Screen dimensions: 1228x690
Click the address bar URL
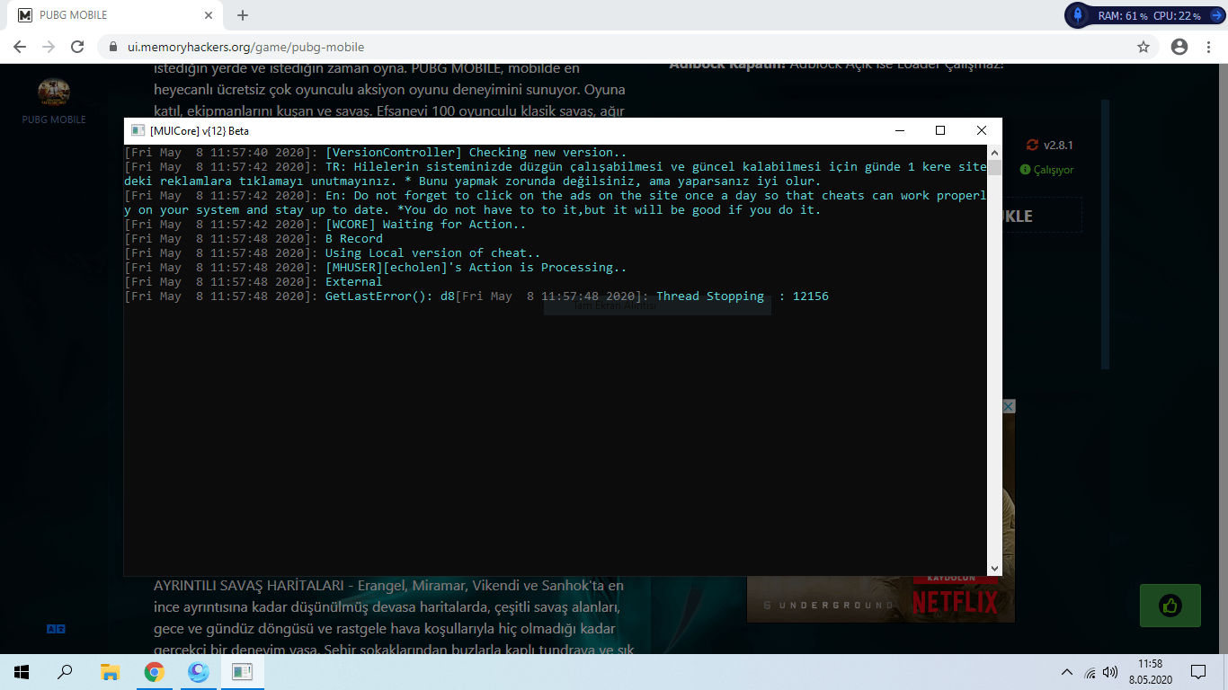[246, 47]
